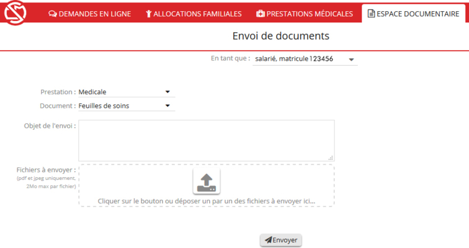Click the chat bubbles icon on Demandes en ligne
This screenshot has height=248, width=469.
pyautogui.click(x=52, y=14)
